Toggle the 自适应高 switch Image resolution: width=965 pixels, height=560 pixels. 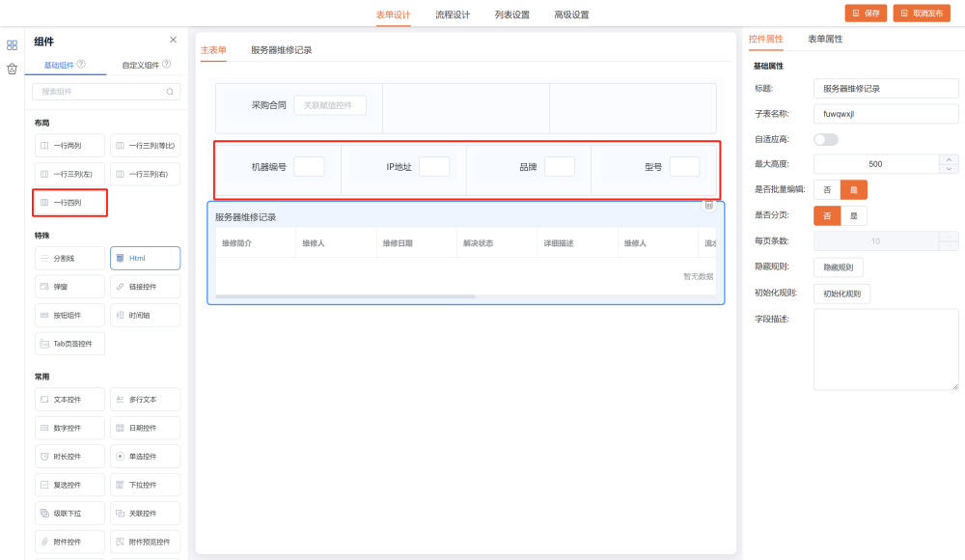coord(826,139)
